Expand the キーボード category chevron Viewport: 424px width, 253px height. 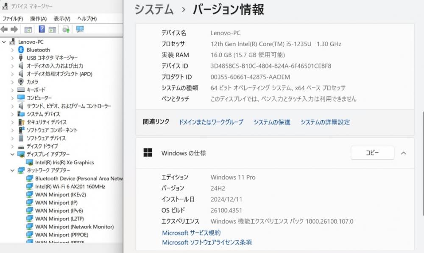click(x=12, y=90)
